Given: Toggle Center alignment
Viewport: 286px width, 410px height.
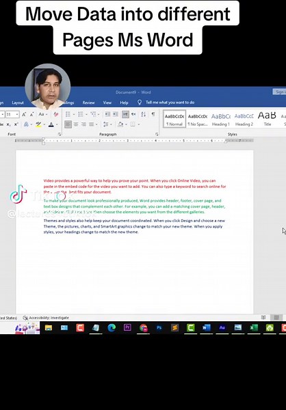Looking at the screenshot, I should [76, 124].
